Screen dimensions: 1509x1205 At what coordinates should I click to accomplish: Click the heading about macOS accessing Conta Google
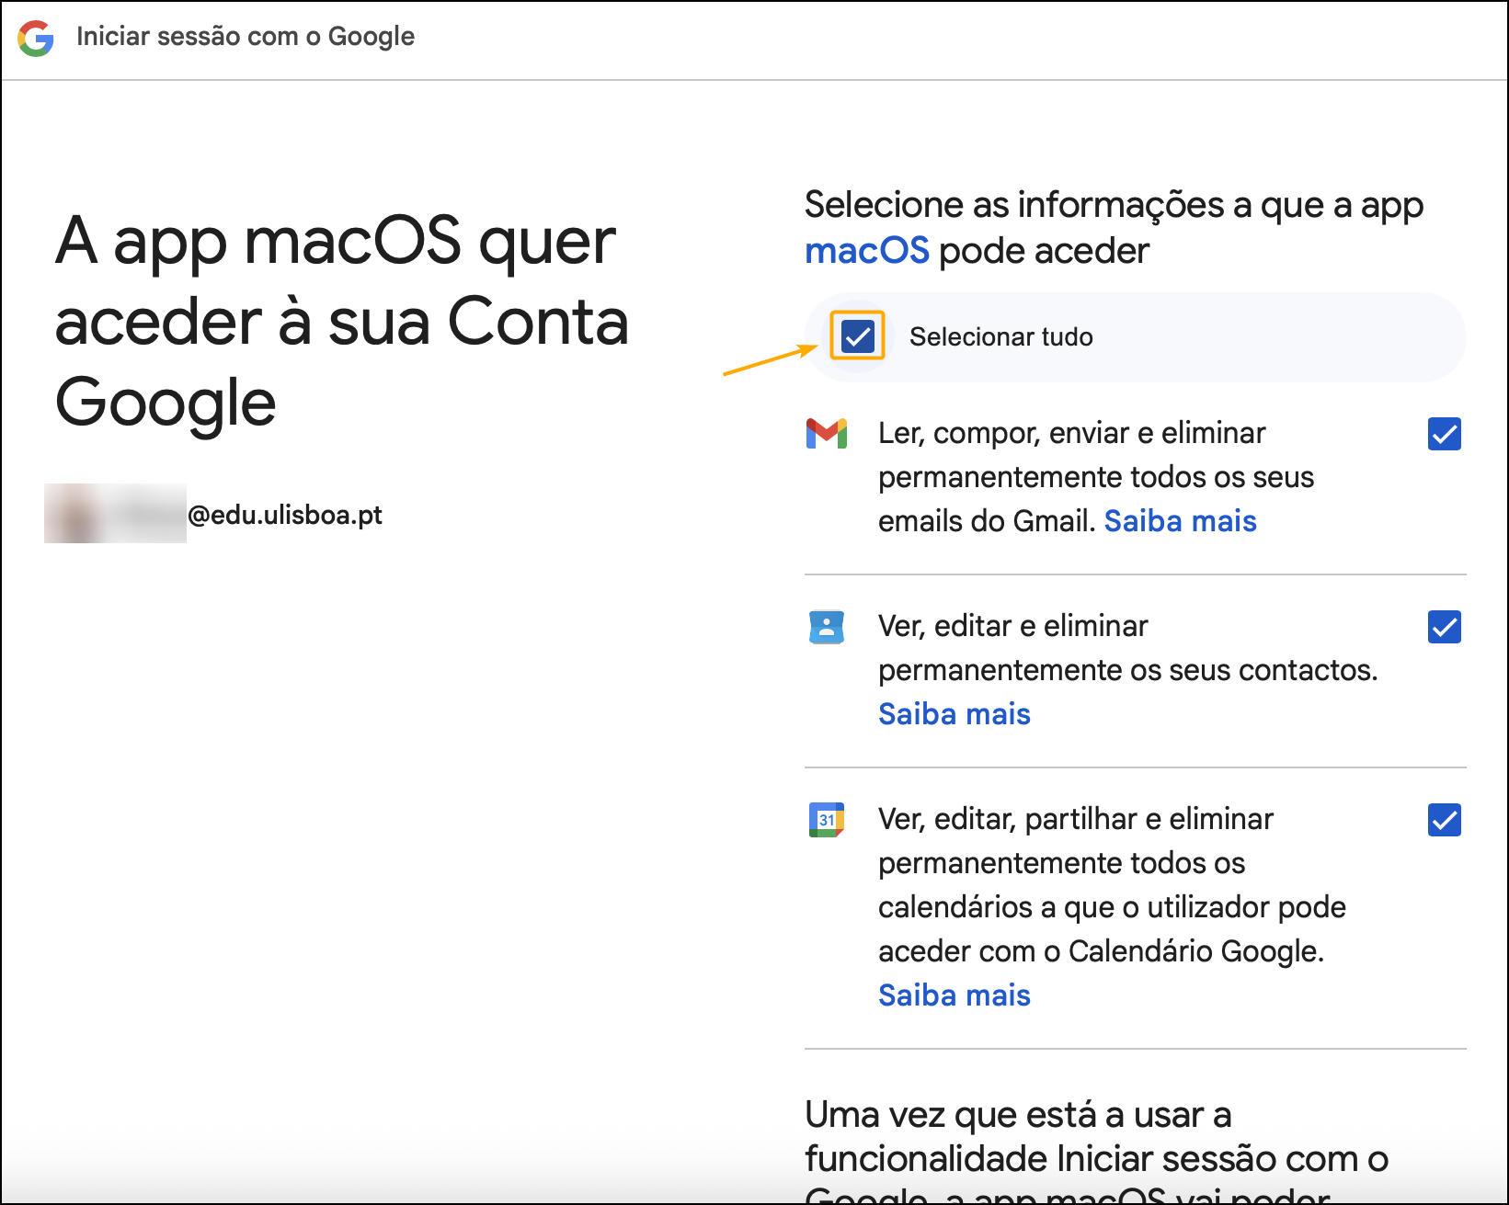point(342,322)
